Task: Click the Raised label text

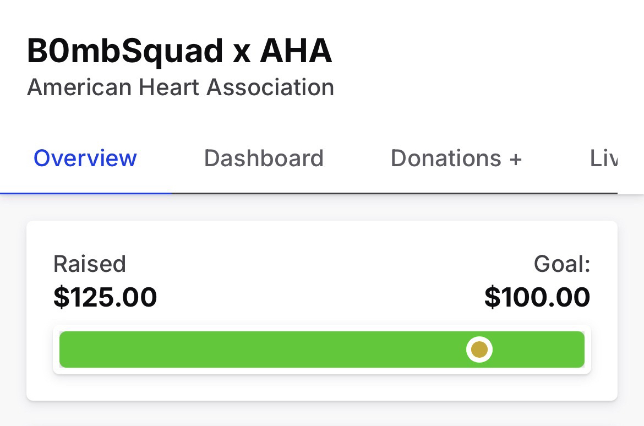Action: [x=90, y=264]
